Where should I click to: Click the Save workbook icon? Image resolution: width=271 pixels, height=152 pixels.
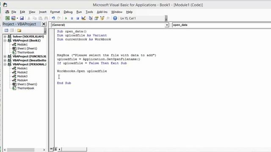[x=22, y=18]
